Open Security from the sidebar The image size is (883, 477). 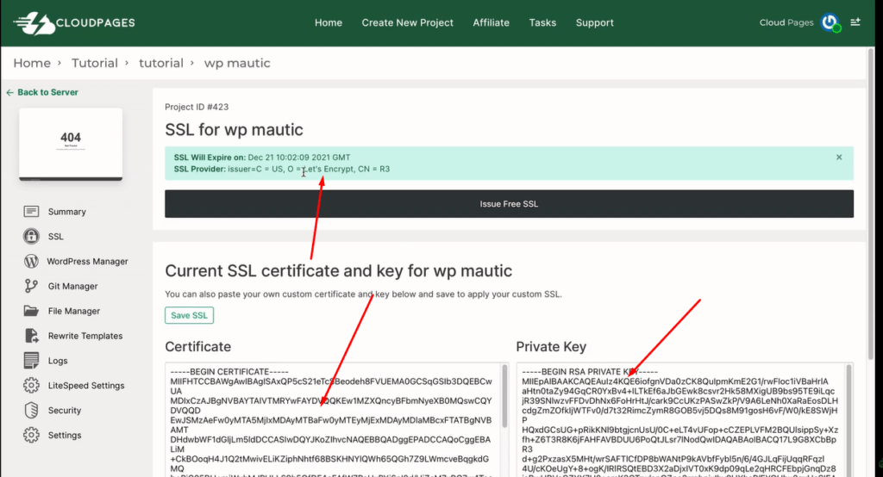(x=64, y=410)
